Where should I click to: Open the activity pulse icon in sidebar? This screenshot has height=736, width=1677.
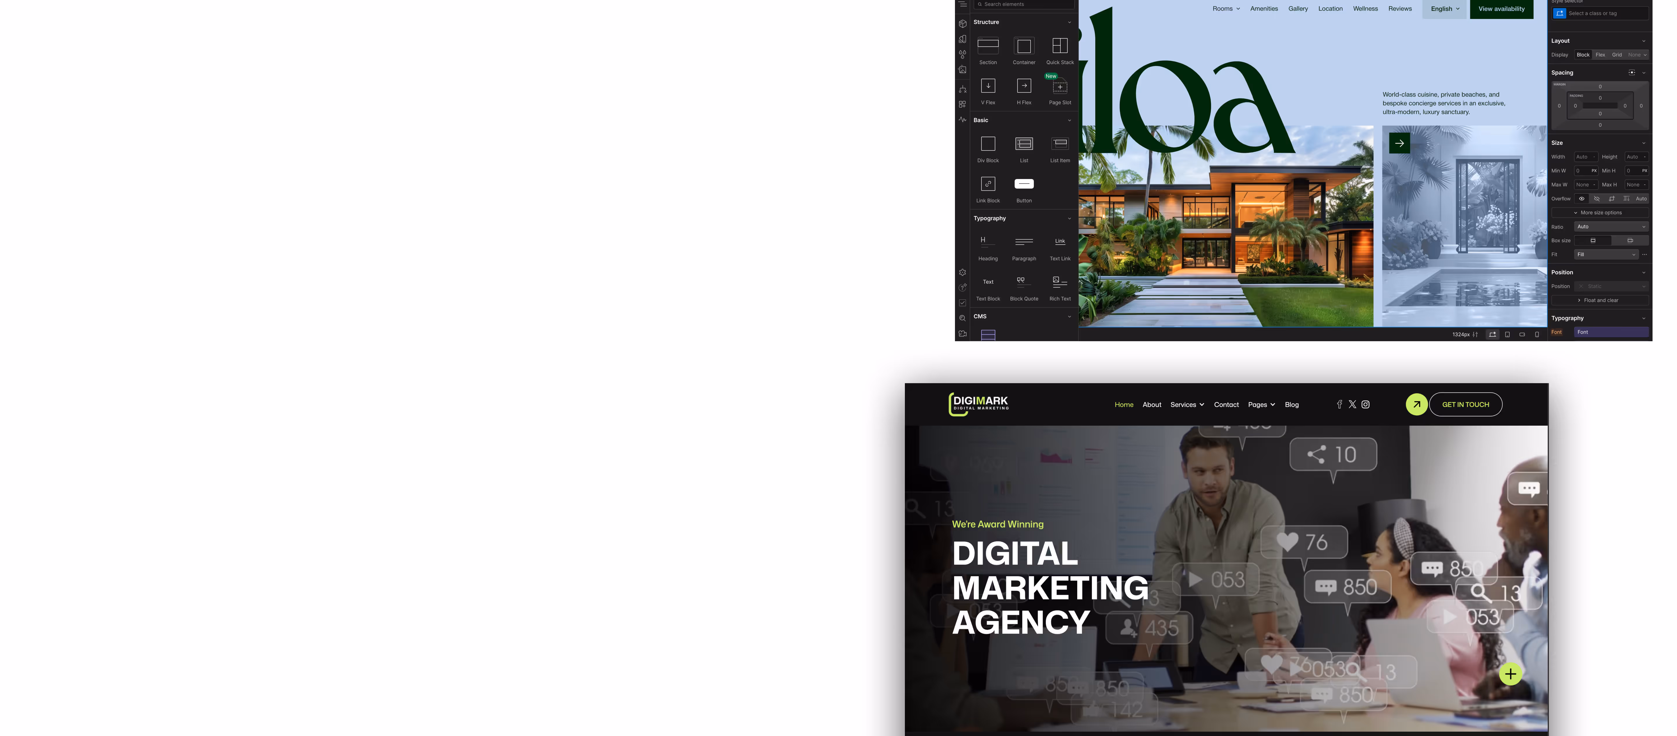(x=962, y=120)
